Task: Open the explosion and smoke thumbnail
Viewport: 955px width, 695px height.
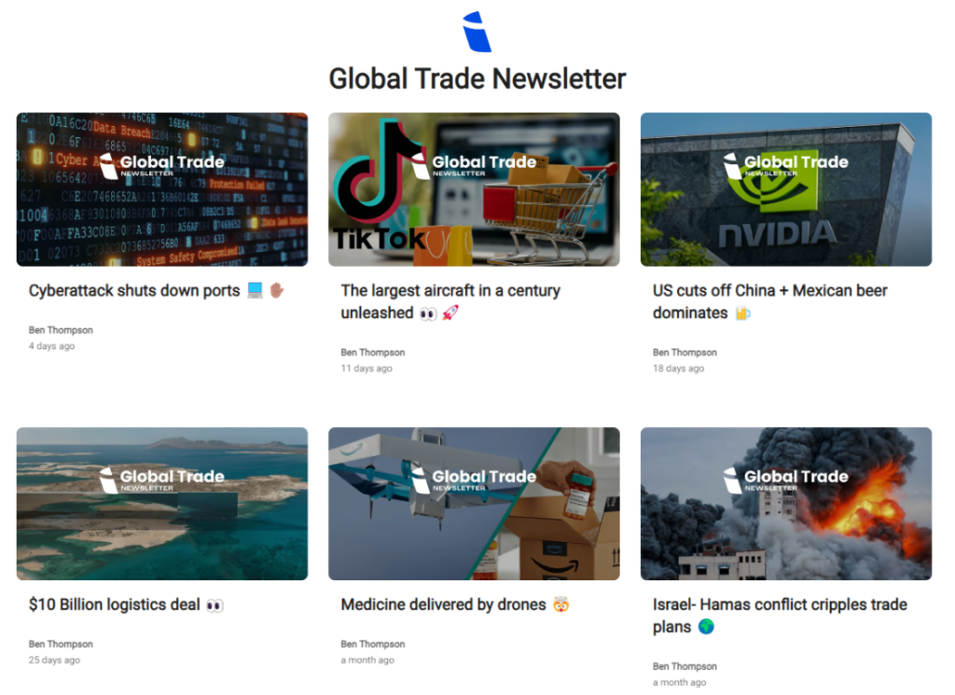Action: click(785, 504)
